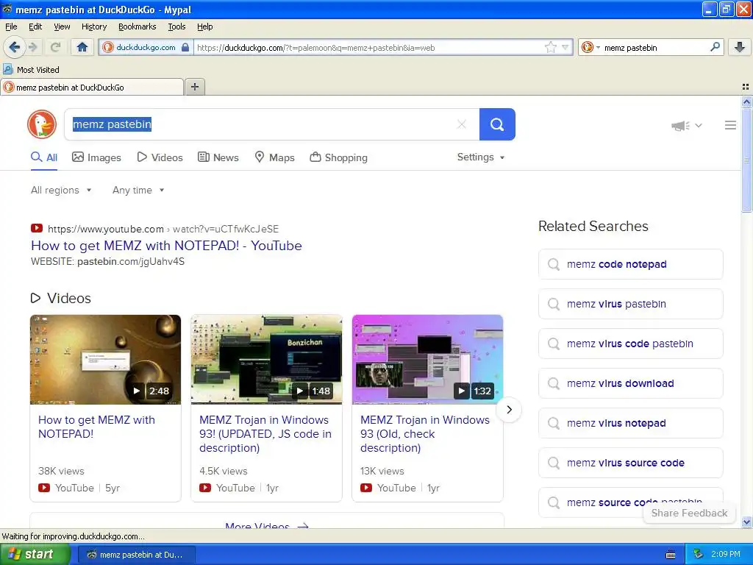The image size is (753, 565).
Task: Expand the chevron beside the megaphone
Action: 699,125
